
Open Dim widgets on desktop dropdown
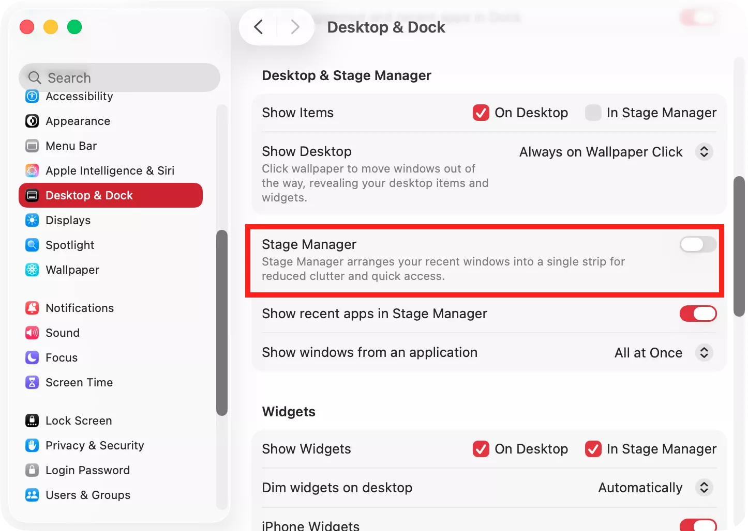(x=704, y=488)
